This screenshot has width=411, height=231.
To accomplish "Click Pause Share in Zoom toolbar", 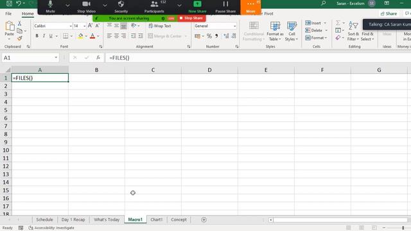I will (x=225, y=7).
